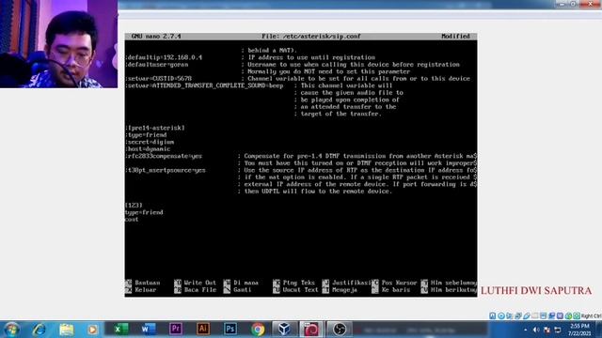The image size is (602, 338).
Task: Open Windows Media Player taskbar icon
Action: click(x=92, y=330)
